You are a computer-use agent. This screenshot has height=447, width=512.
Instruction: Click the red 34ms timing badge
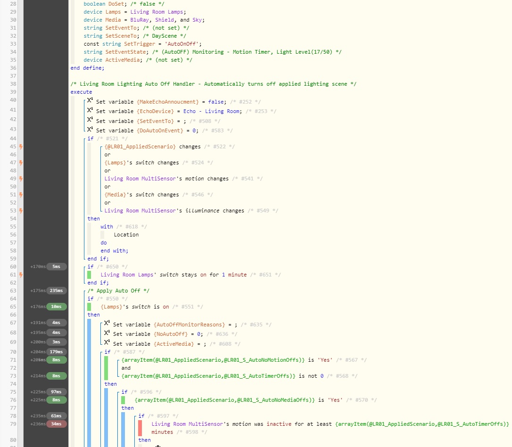(x=57, y=424)
